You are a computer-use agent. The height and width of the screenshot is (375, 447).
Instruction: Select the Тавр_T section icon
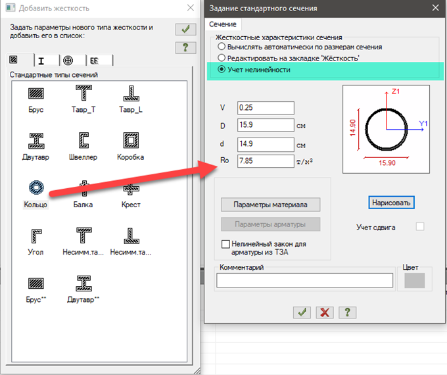83,93
